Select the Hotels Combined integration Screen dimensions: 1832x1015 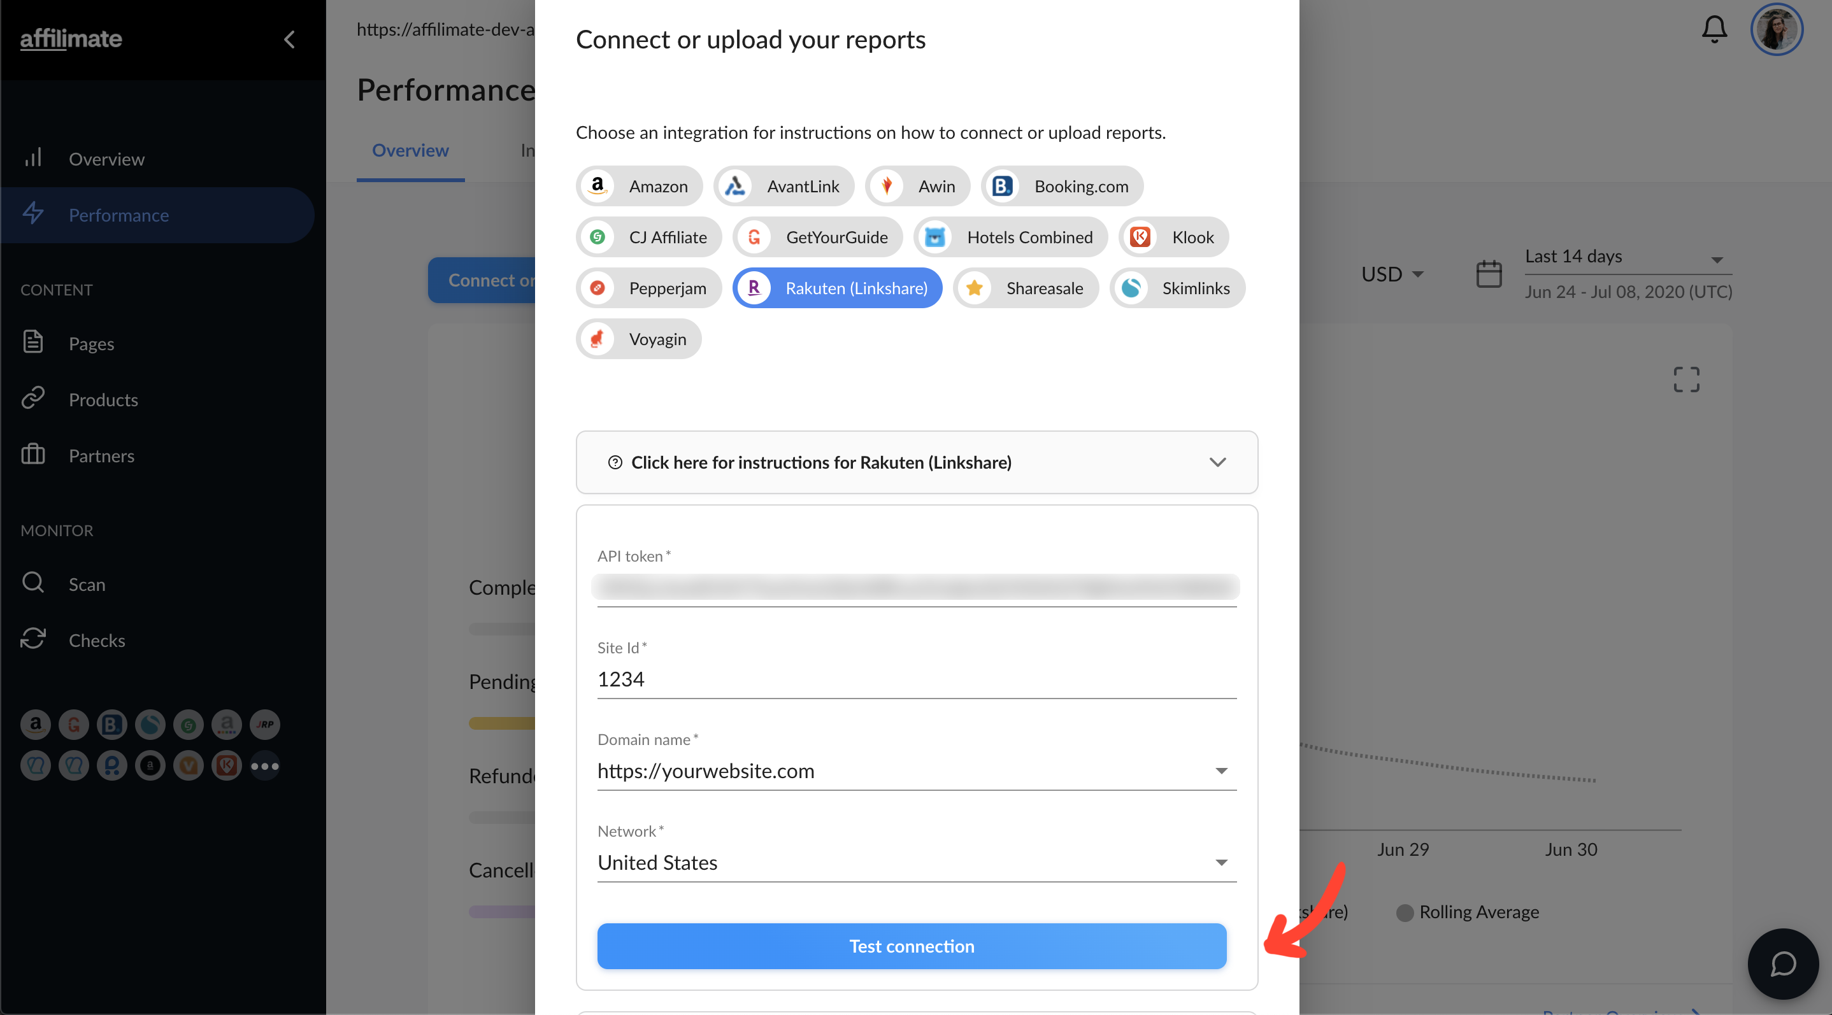click(1010, 238)
